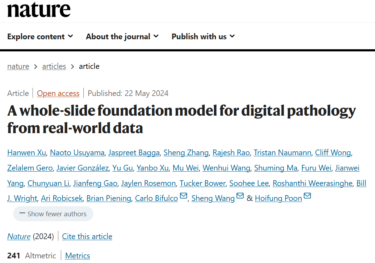Click envelope icon next to Carlo Bifulco

(x=184, y=196)
